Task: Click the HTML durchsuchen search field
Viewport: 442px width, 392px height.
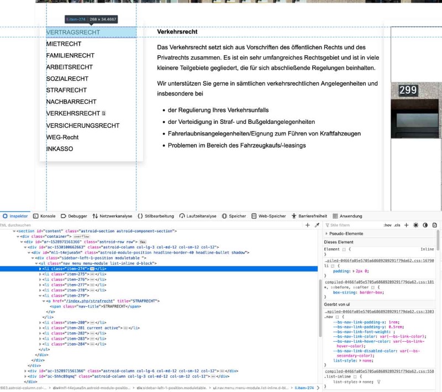Action: (152, 225)
